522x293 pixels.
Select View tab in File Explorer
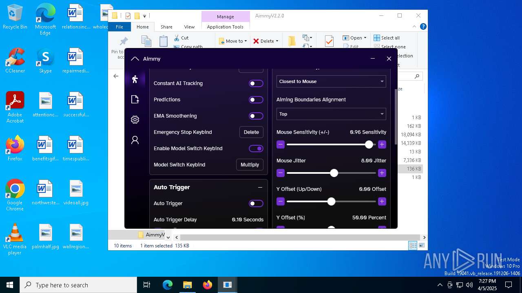point(189,27)
